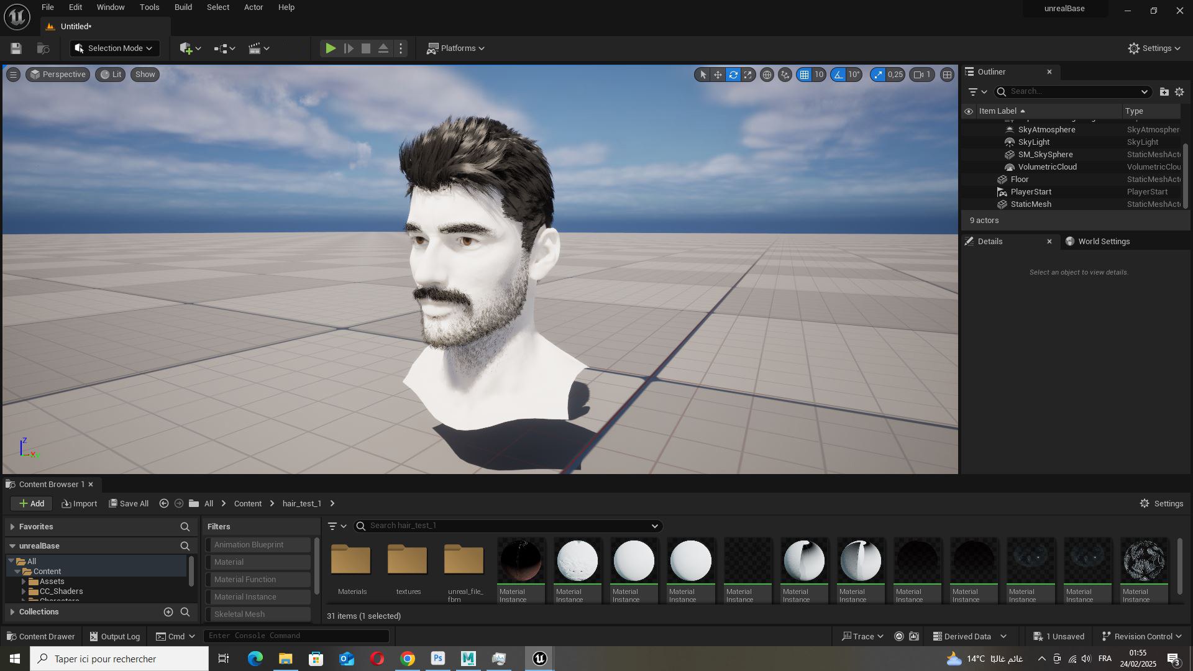1193x671 pixels.
Task: Activate the select mode cursor tool
Action: (703, 75)
